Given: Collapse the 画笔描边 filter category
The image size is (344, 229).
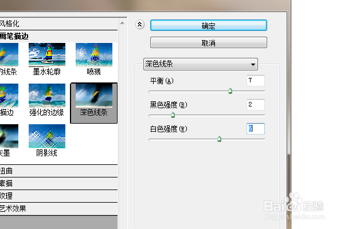Looking at the screenshot, I should click(59, 36).
